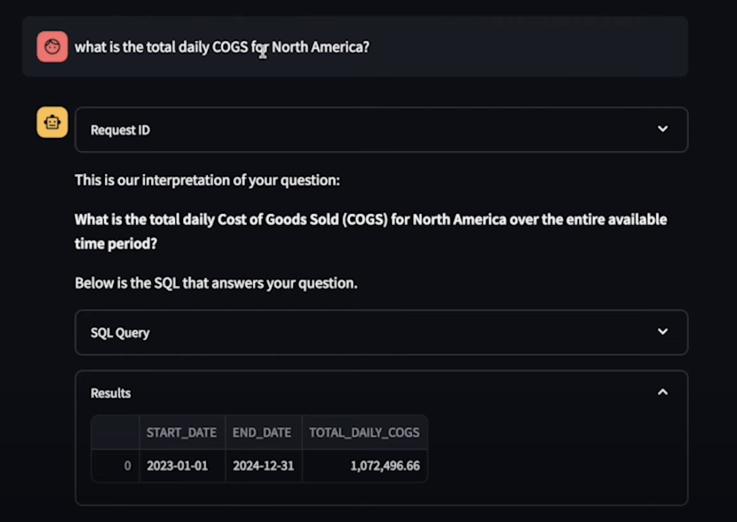Image resolution: width=737 pixels, height=522 pixels.
Task: Collapse the Results section chevron
Action: pyautogui.click(x=663, y=392)
